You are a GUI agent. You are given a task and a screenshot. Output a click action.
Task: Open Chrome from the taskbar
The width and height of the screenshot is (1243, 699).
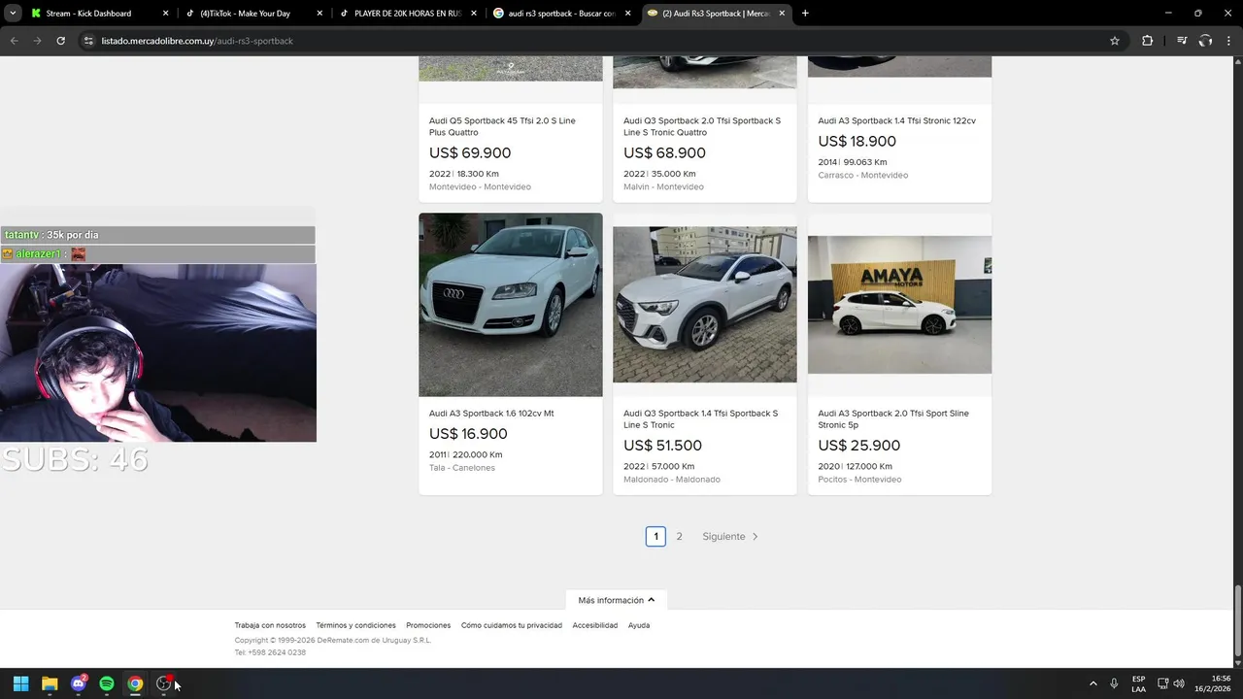[135, 683]
